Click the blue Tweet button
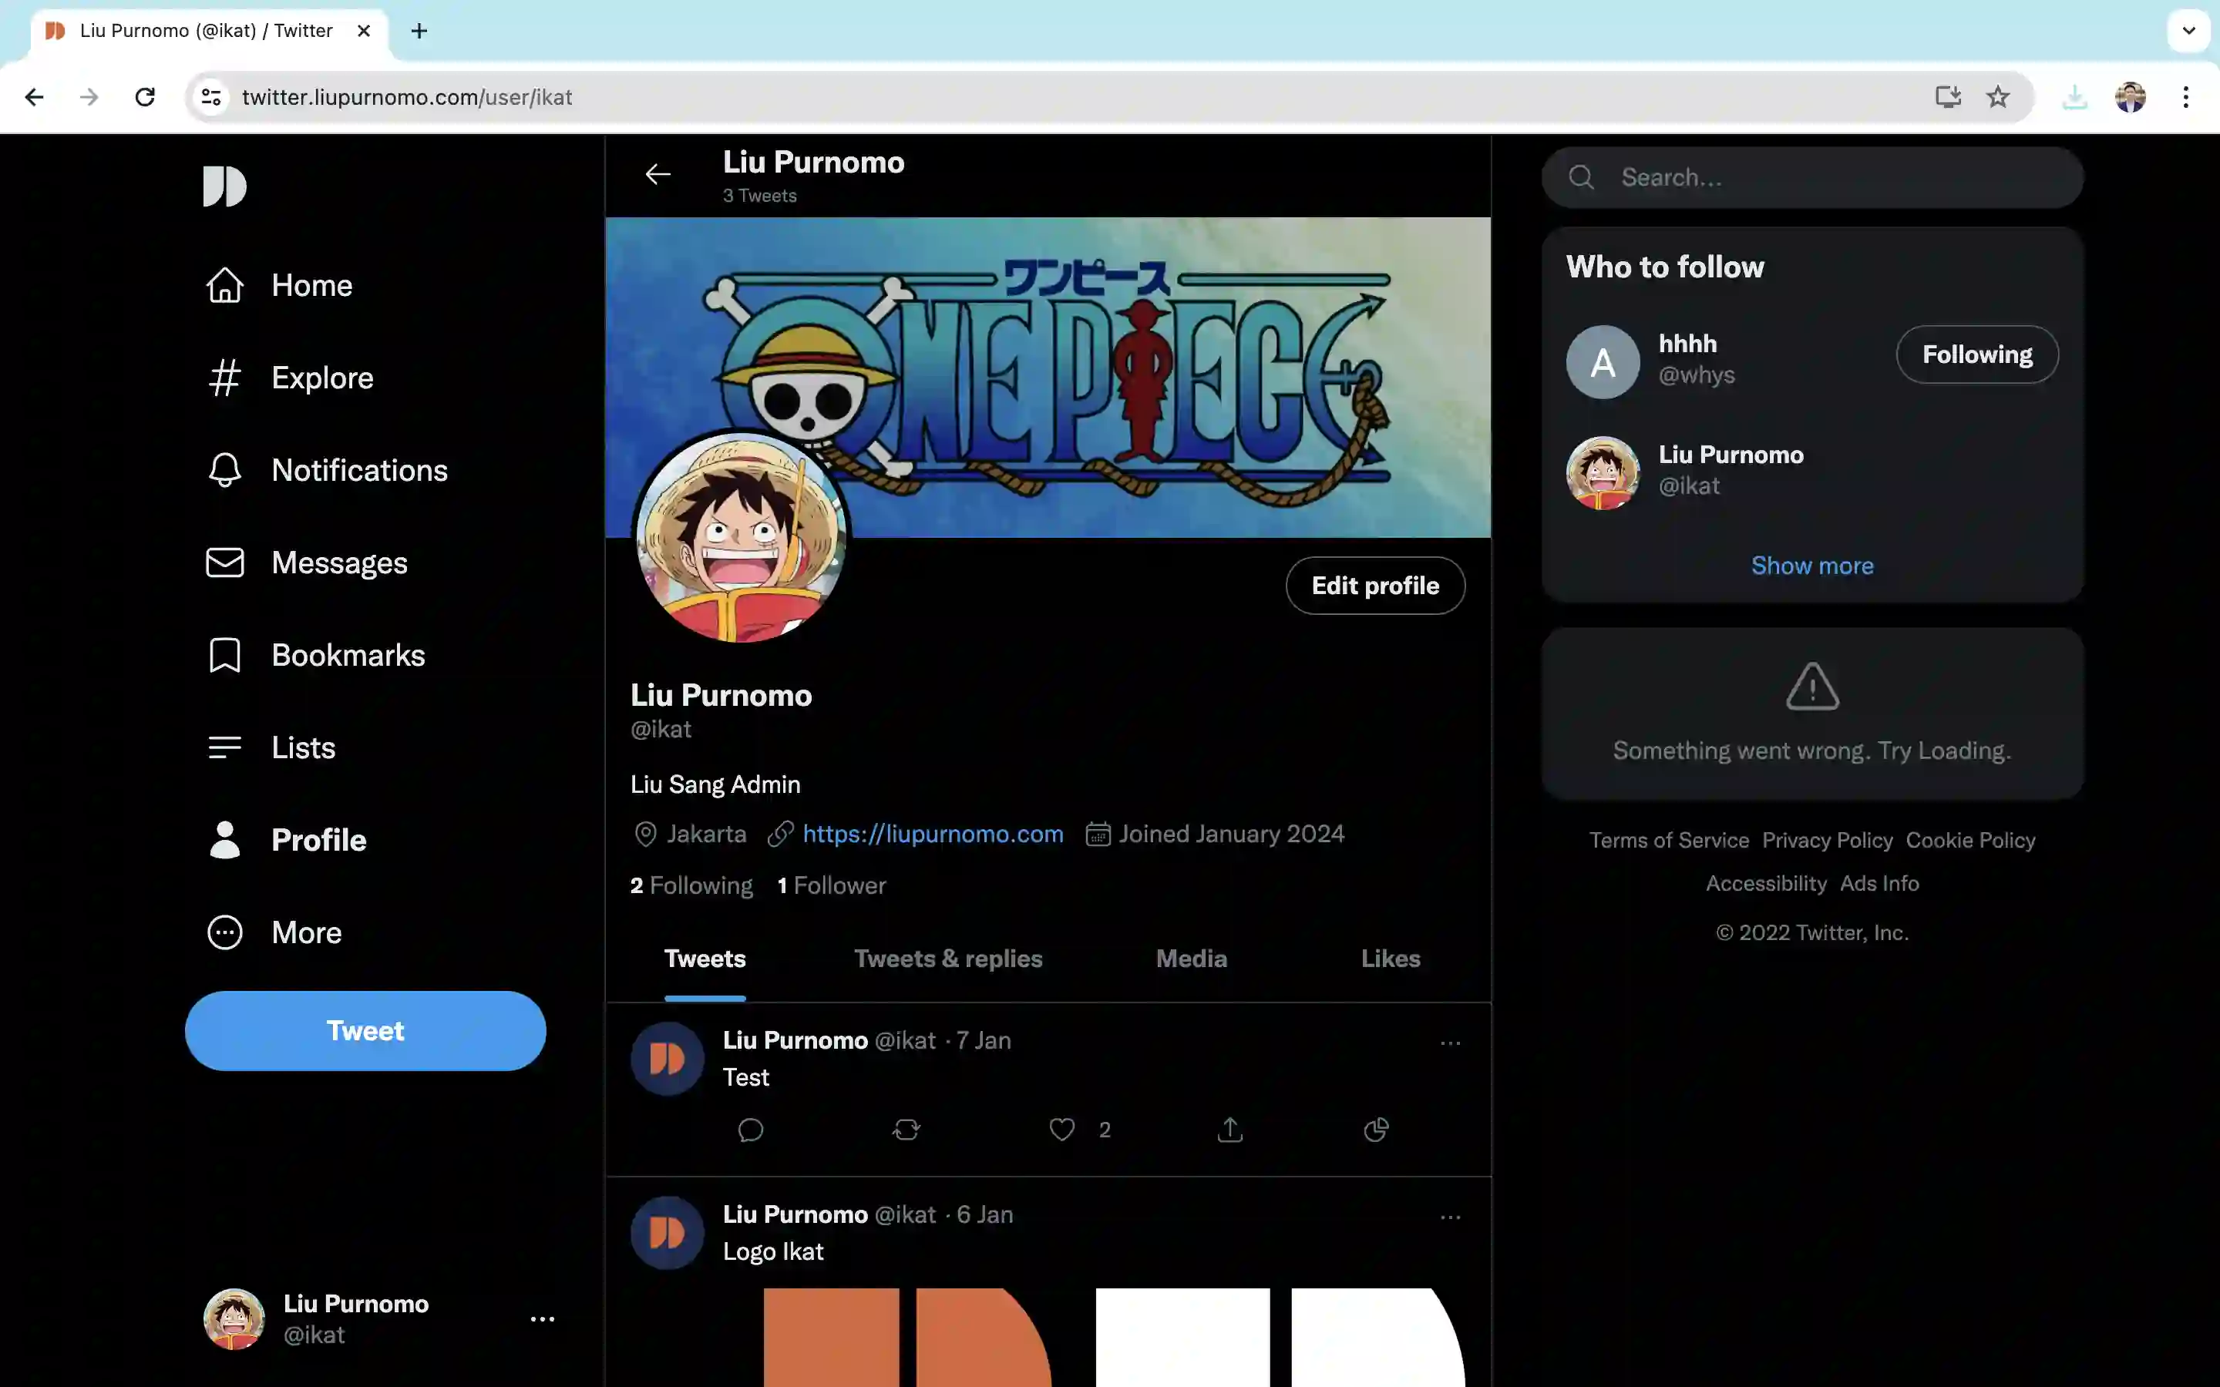The height and width of the screenshot is (1387, 2220). pyautogui.click(x=365, y=1030)
